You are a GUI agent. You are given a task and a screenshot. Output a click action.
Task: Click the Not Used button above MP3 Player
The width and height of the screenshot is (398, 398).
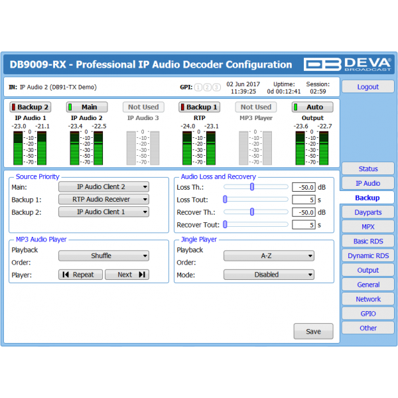[x=256, y=107]
